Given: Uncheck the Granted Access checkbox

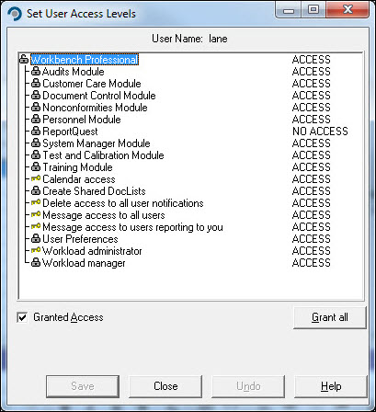Looking at the screenshot, I should click(22, 317).
